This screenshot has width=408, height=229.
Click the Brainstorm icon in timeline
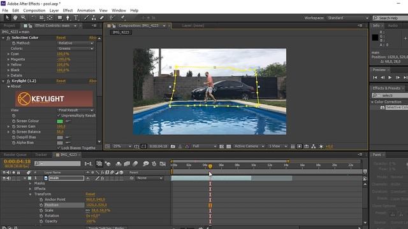click(146, 163)
